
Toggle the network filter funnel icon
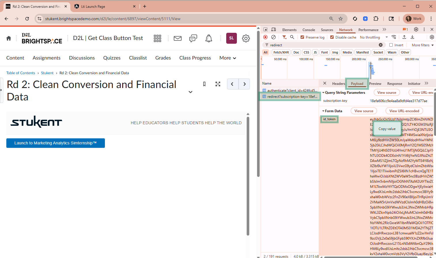coord(284,37)
